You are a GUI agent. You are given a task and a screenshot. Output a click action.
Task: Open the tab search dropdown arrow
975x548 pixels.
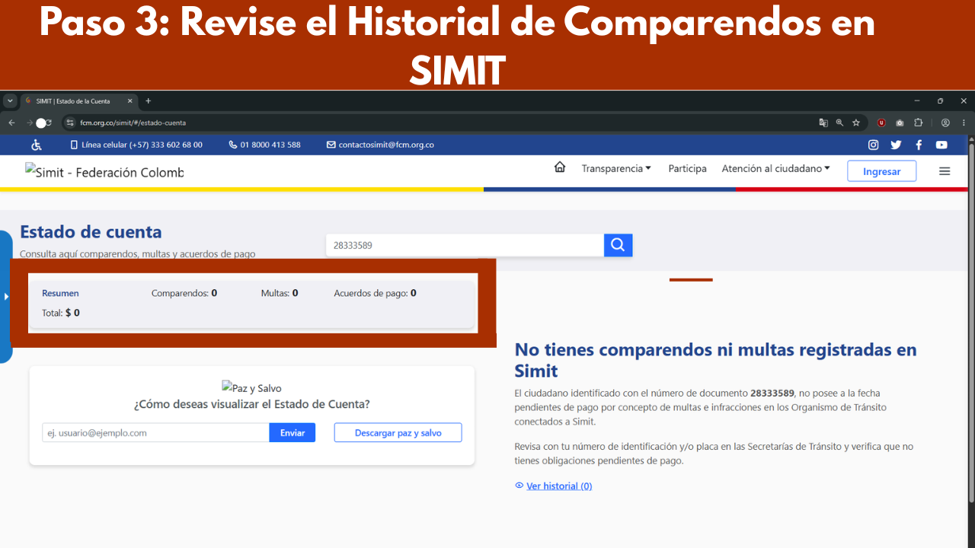[10, 100]
